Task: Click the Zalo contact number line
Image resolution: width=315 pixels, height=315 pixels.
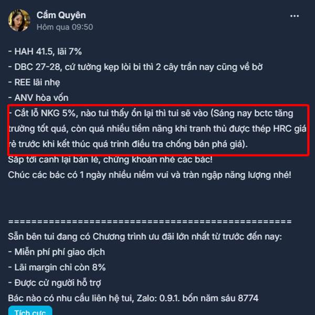Action: 133,298
